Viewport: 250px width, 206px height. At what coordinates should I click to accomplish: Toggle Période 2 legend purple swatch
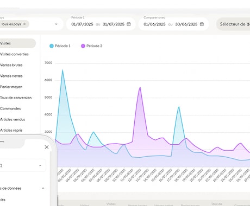click(83, 46)
